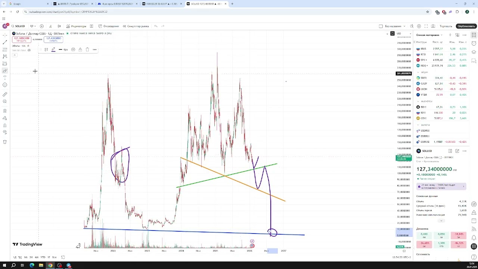
Task: Expand more key stats chevron below Рыночная капитализация
Action: click(441, 221)
